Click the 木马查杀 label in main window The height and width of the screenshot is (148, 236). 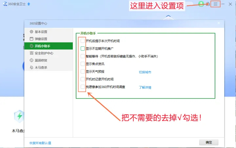coord(18,131)
